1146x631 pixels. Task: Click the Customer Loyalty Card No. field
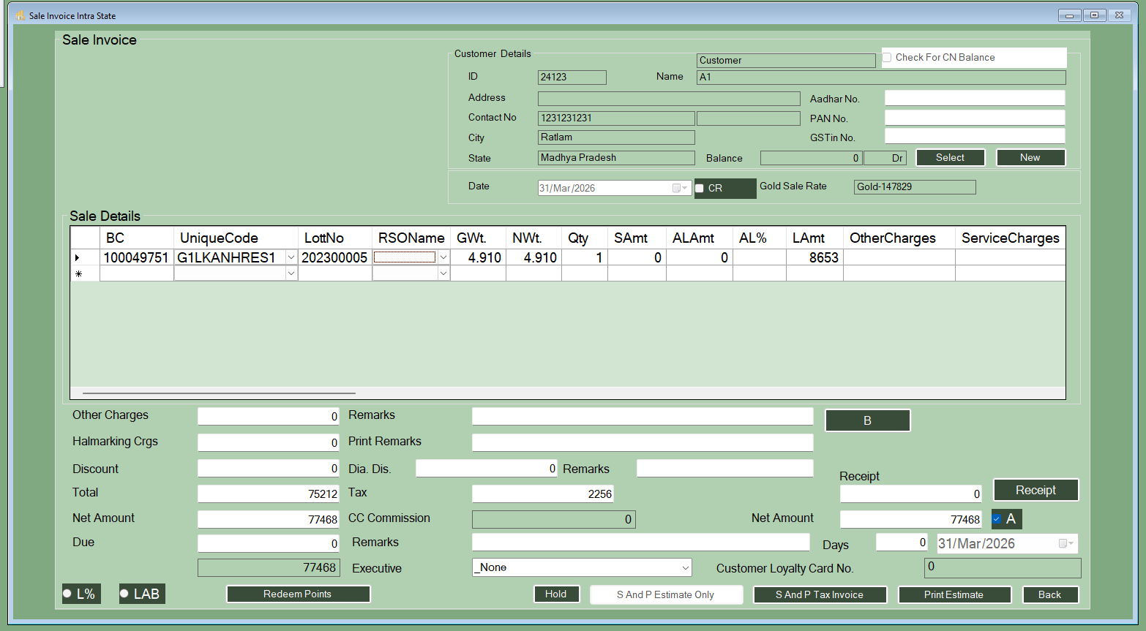[1003, 567]
